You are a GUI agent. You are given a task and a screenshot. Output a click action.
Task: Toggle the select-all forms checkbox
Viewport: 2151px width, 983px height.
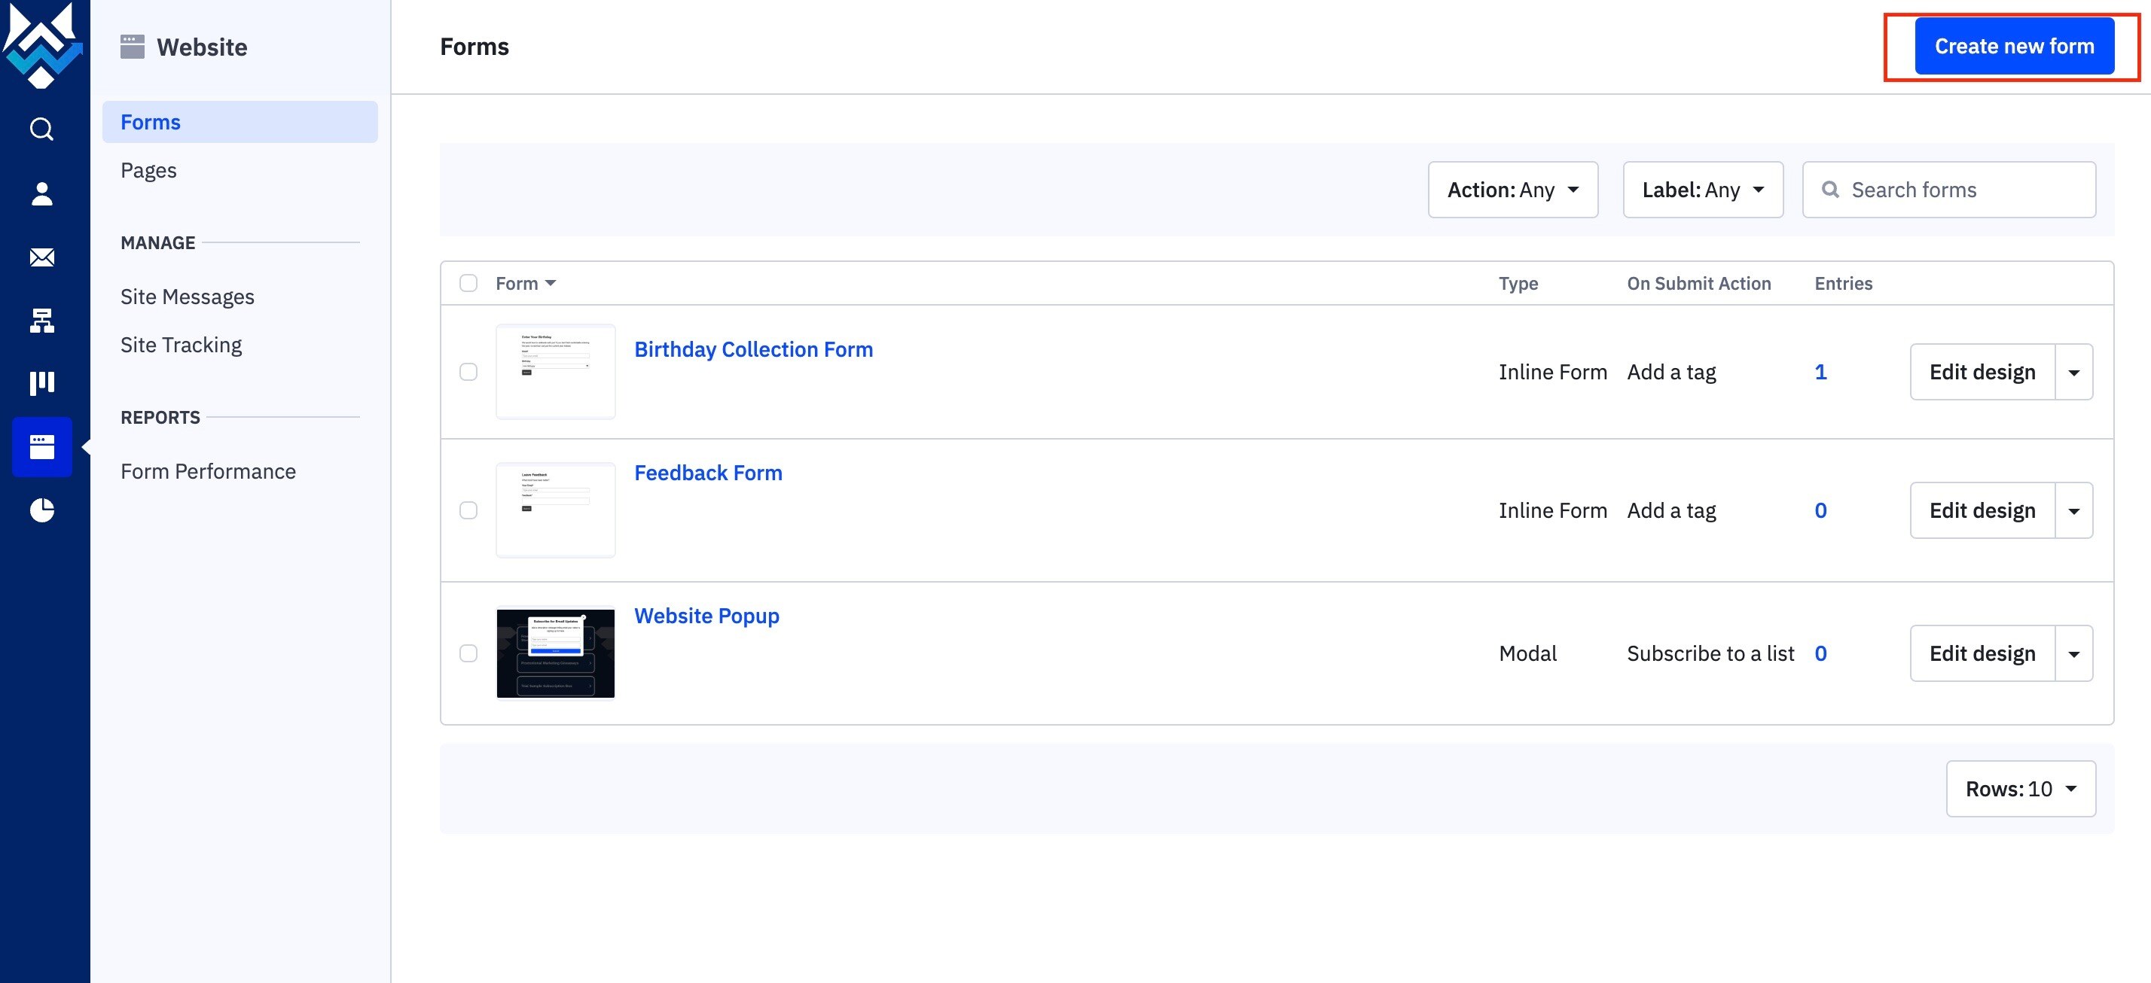[468, 283]
